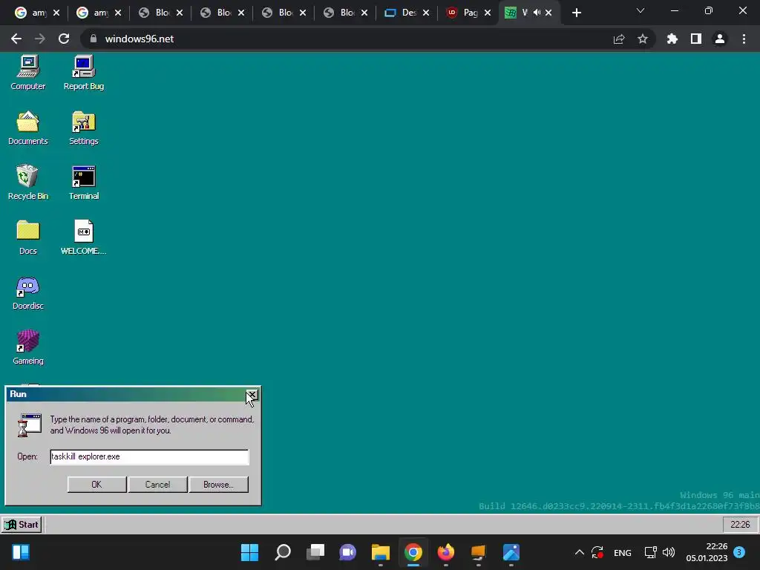Open the browser Extensions puzzle icon
Image resolution: width=760 pixels, height=570 pixels.
pos(672,39)
